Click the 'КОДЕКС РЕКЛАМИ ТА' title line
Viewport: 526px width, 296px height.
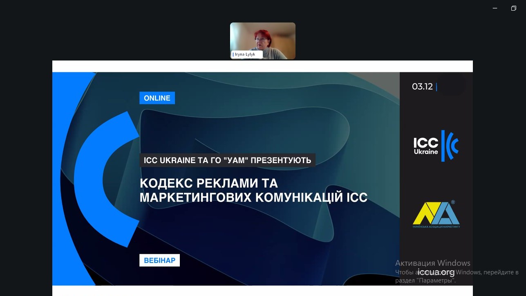[208, 183]
